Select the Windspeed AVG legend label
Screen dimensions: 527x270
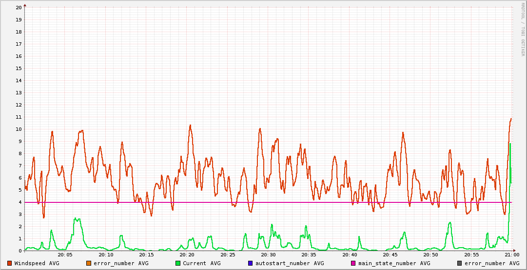coord(37,263)
